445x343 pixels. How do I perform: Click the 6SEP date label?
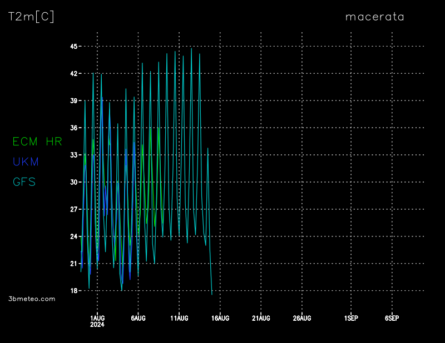(x=392, y=318)
